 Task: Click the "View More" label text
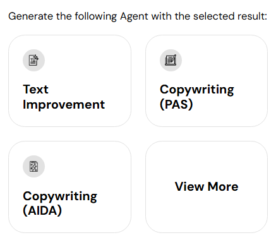[207, 186]
